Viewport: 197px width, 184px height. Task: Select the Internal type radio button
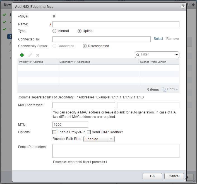(54, 31)
